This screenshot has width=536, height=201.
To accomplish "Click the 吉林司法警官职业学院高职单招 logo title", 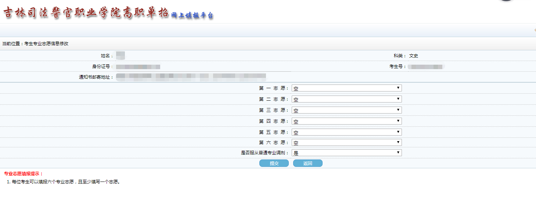I will (x=86, y=13).
